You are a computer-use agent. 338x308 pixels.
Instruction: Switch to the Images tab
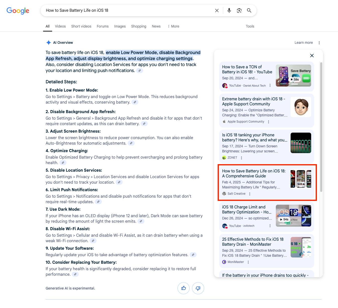(120, 26)
